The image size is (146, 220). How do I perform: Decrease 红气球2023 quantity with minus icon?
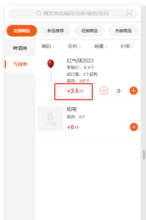coord(104,91)
